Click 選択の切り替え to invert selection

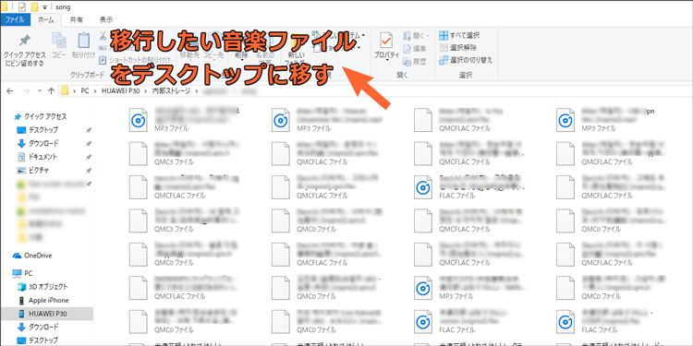coord(466,60)
